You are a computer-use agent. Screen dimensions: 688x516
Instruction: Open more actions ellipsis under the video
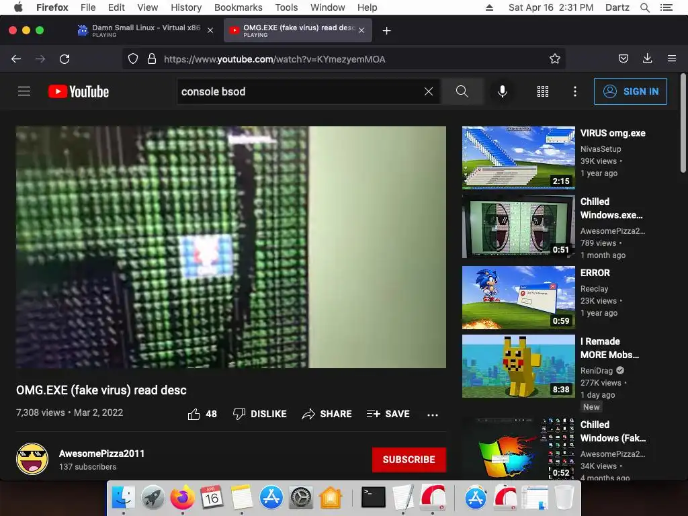tap(433, 415)
